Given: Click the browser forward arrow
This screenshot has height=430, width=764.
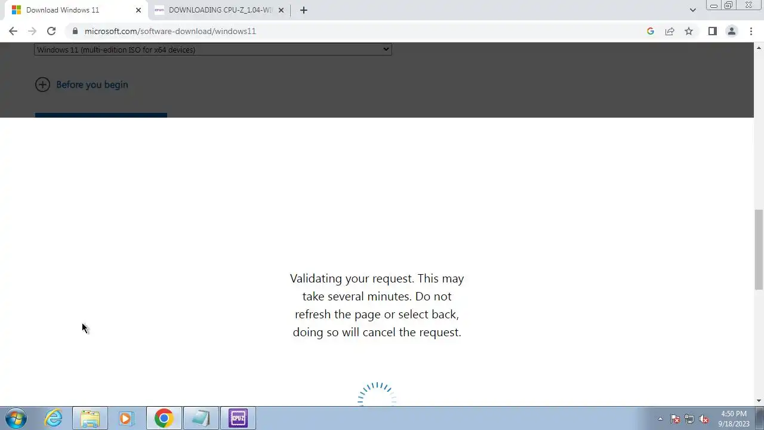Looking at the screenshot, I should pos(32,31).
